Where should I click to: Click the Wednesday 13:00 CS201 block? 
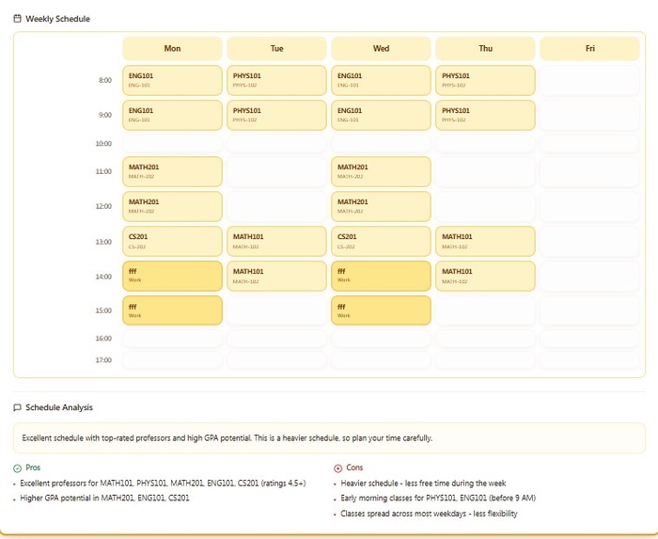click(381, 242)
